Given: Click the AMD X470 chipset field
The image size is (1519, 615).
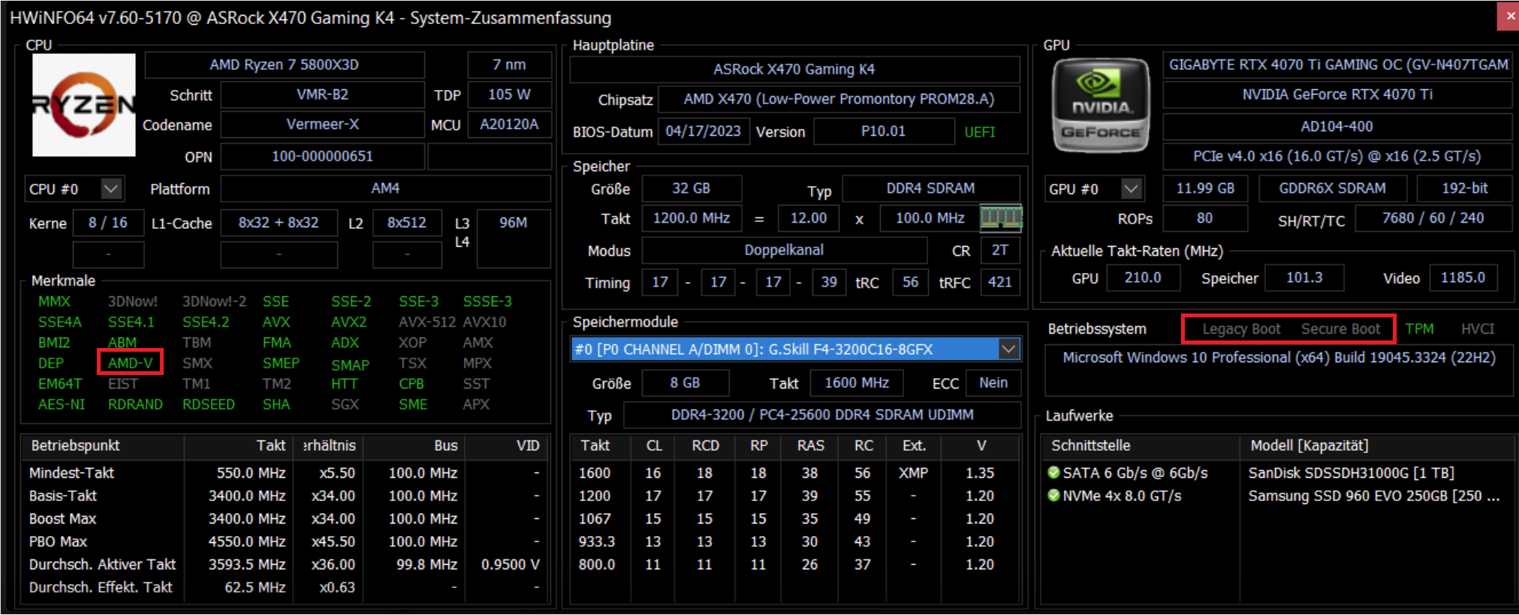Looking at the screenshot, I should [x=839, y=99].
